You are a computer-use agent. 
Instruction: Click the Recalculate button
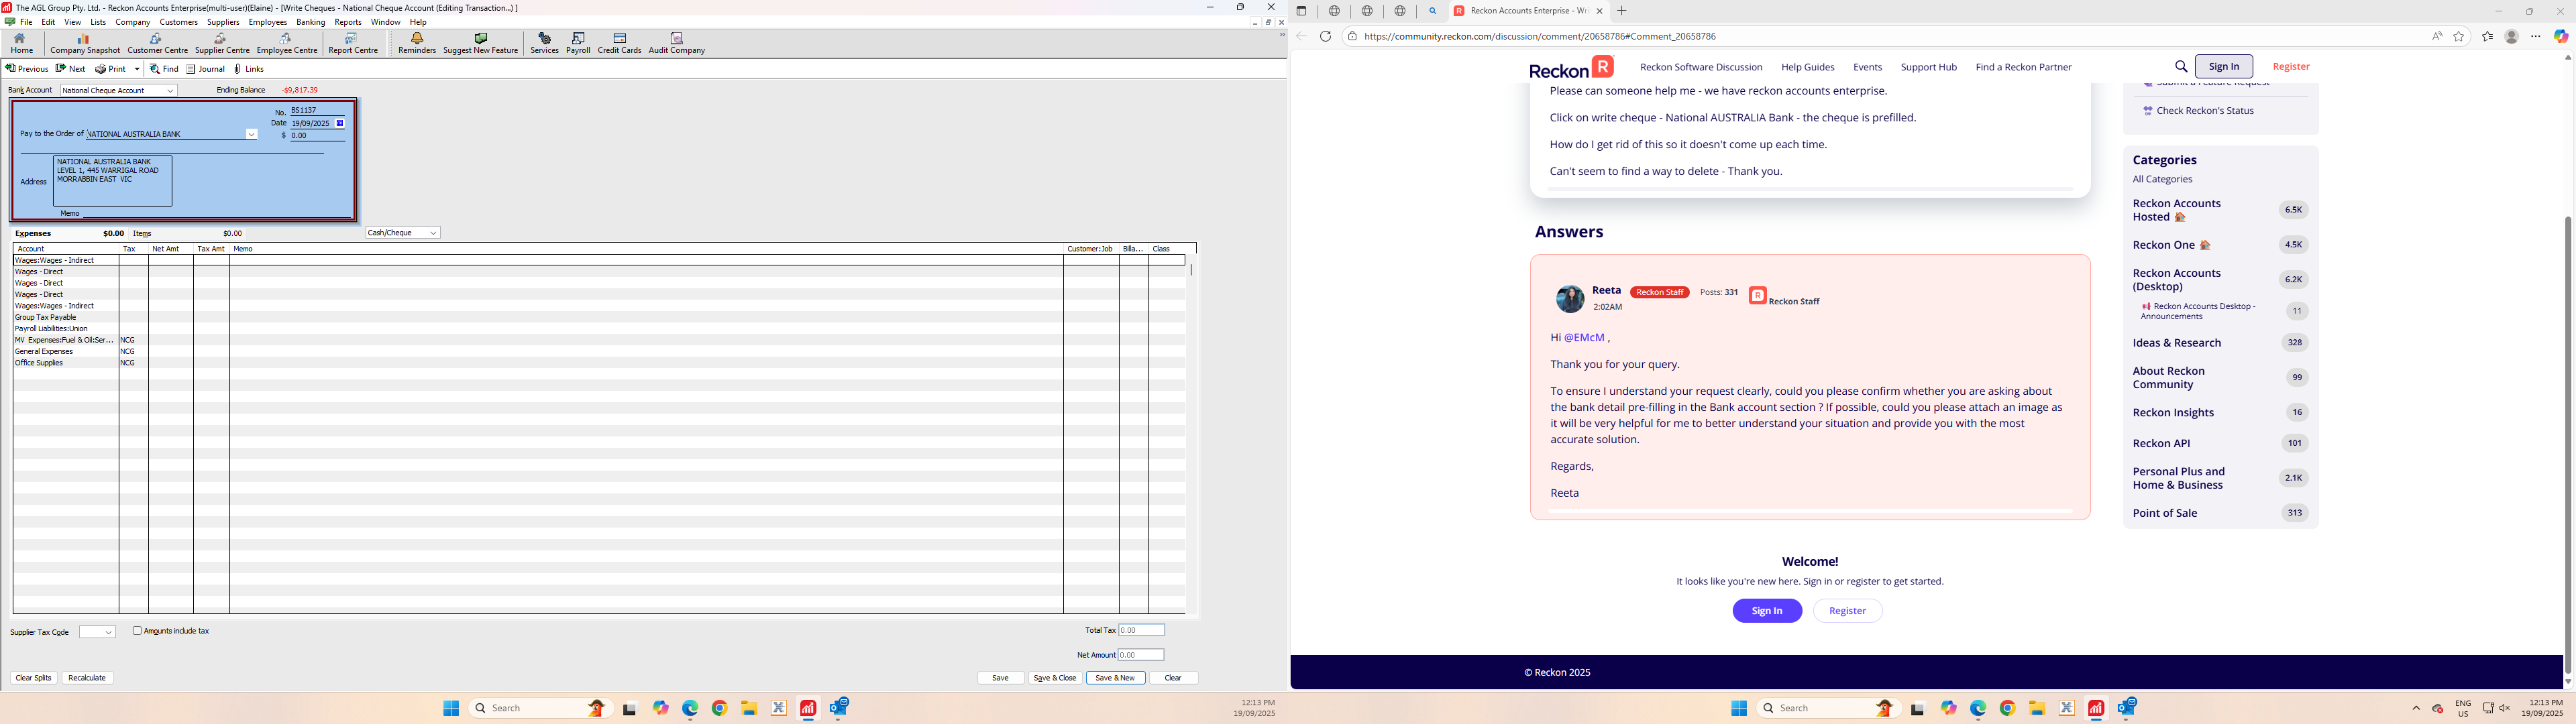point(87,678)
